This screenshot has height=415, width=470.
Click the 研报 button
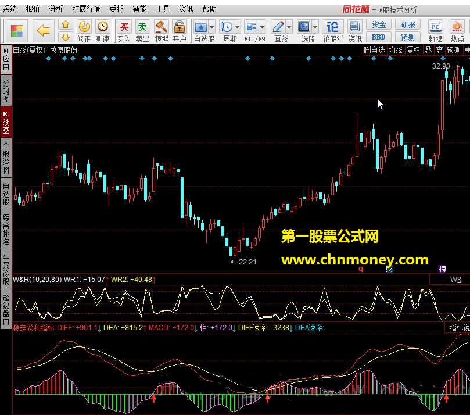[408, 24]
